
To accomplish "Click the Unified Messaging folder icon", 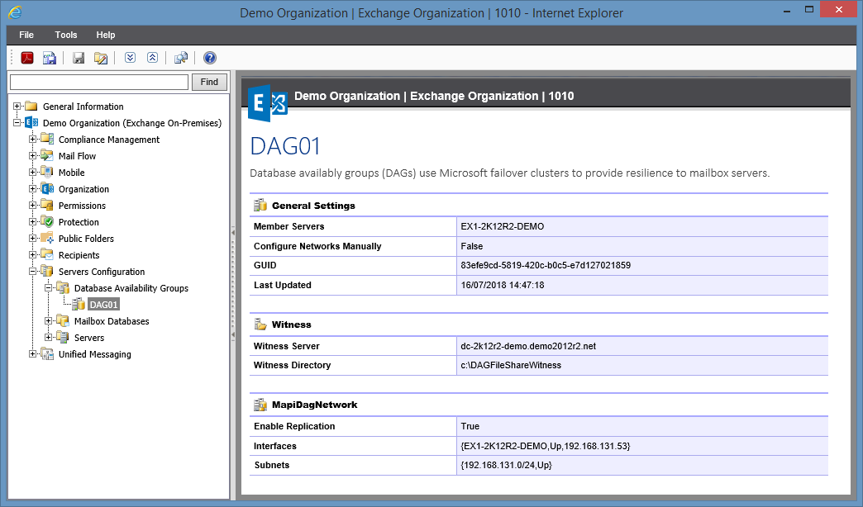I will (47, 353).
